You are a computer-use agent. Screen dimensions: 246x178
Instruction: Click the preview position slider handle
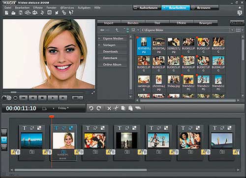pyautogui.click(x=13, y=92)
